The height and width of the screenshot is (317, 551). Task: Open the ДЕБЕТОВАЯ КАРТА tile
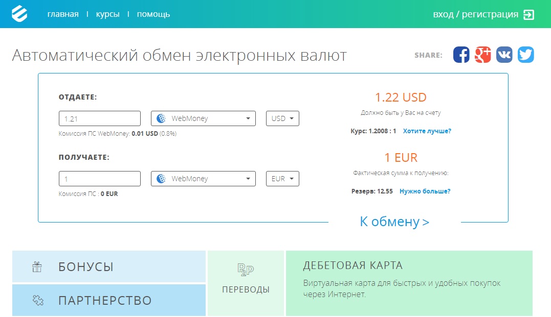[x=409, y=283]
